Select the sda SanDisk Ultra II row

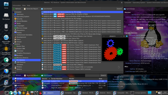point(74,85)
